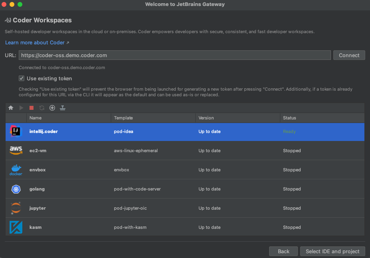Refresh the workspace list
This screenshot has width=370, height=258.
pyautogui.click(x=41, y=107)
